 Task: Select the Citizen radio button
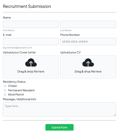tap(5, 86)
